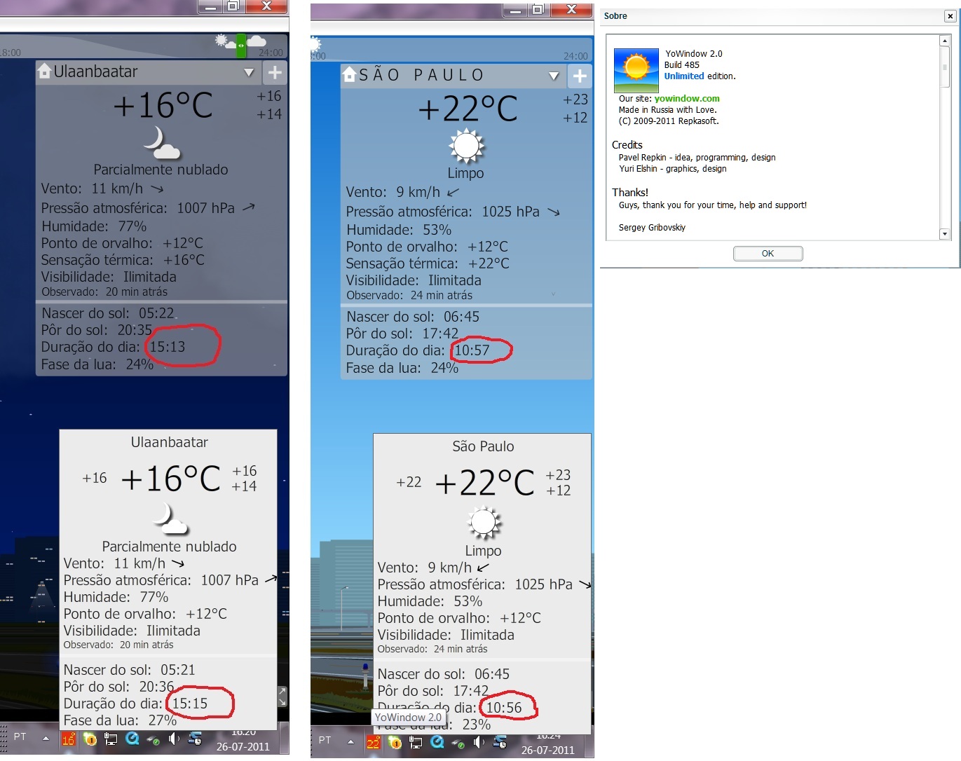Click the Unlimited edition link
Image resolution: width=961 pixels, height=761 pixels.
pos(684,76)
